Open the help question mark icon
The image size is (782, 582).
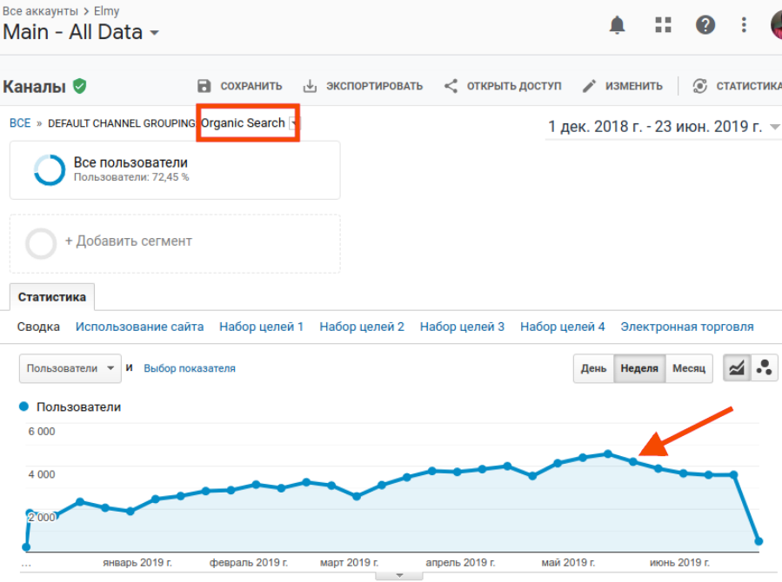point(705,25)
